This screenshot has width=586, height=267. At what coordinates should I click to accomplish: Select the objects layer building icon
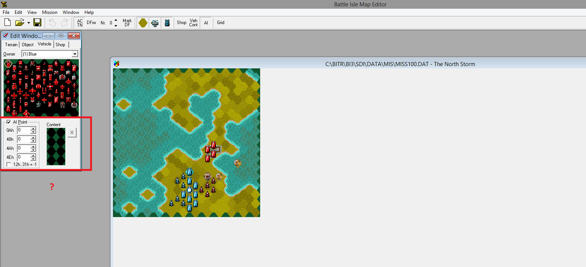click(x=155, y=23)
